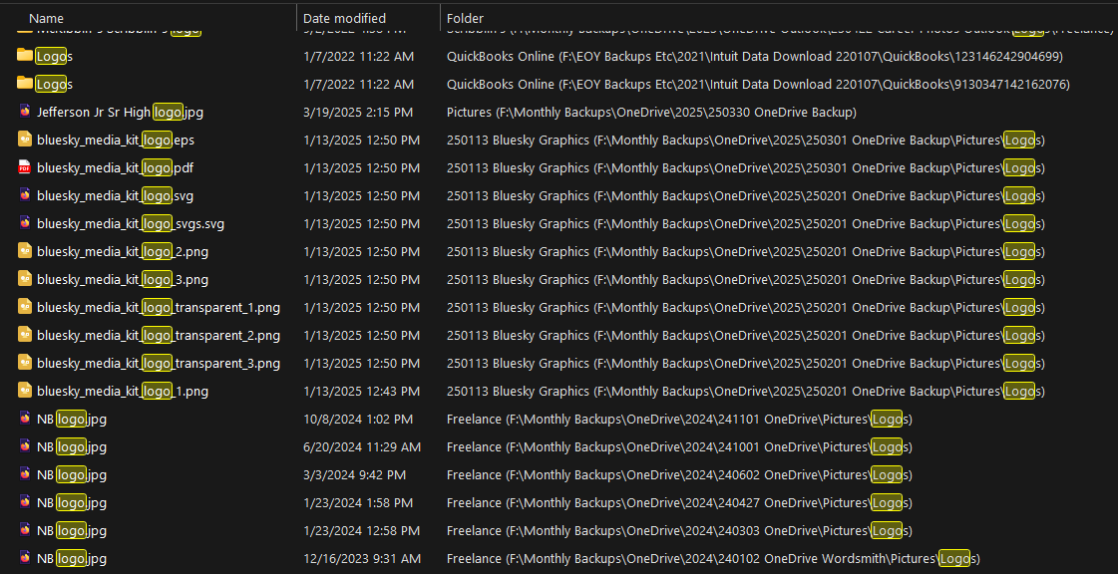This screenshot has height=574, width=1118.
Task: Click icon of NB logo.jpg modified 12/16/2023
Action: pyautogui.click(x=25, y=558)
